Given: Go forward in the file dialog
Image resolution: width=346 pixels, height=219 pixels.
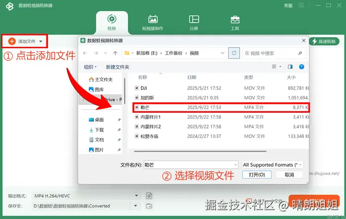Looking at the screenshot, I should pyautogui.click(x=96, y=53).
